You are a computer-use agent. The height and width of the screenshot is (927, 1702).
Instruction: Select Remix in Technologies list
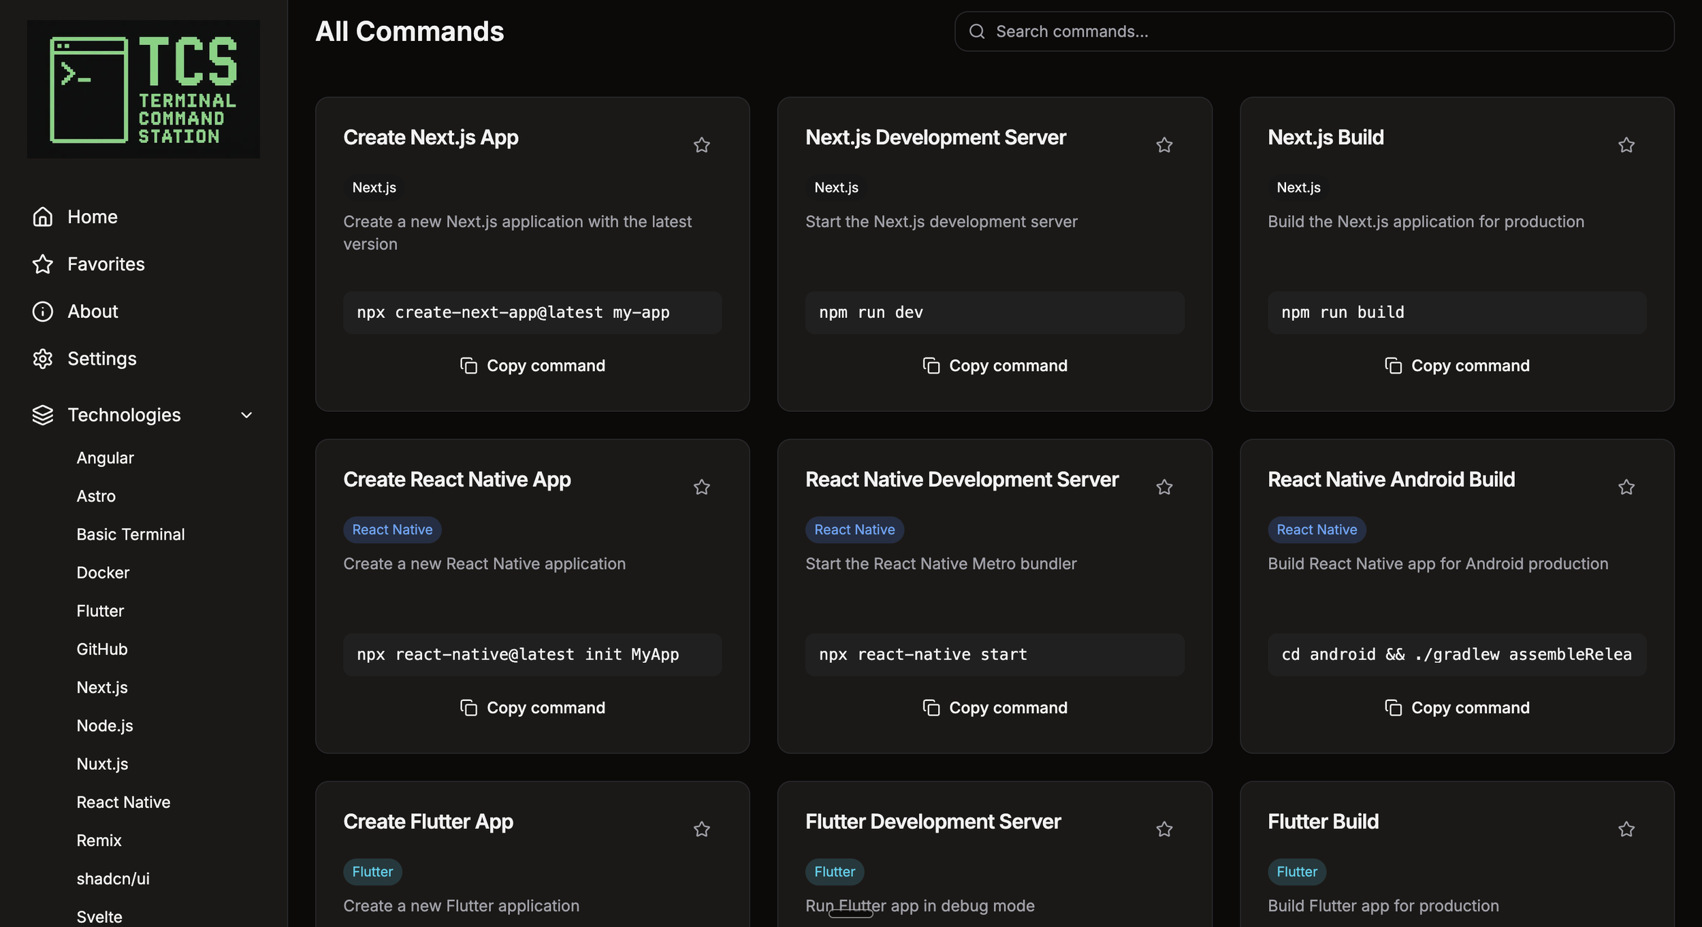[x=99, y=841]
